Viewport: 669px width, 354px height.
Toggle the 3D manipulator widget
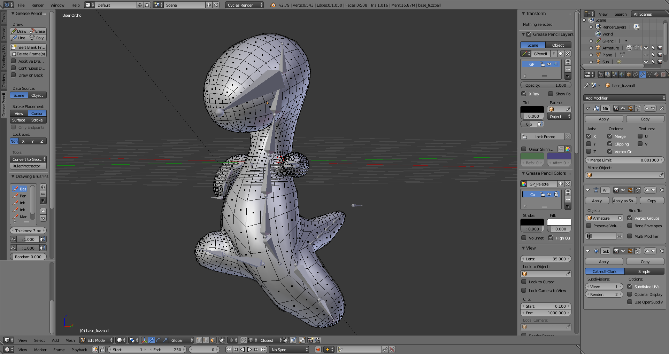point(144,340)
